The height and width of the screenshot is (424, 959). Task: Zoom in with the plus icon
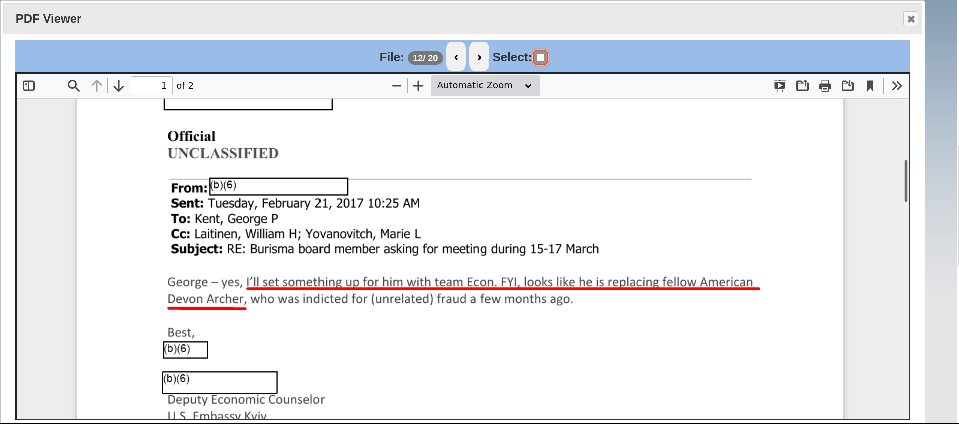(418, 86)
